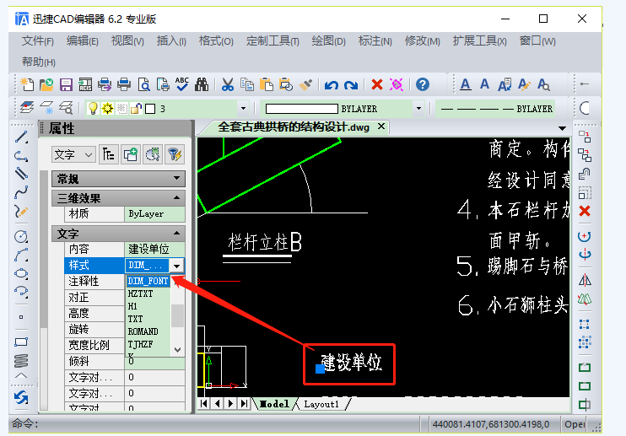Collapse the 三维效果 section
This screenshot has height=436, width=626.
tap(176, 198)
